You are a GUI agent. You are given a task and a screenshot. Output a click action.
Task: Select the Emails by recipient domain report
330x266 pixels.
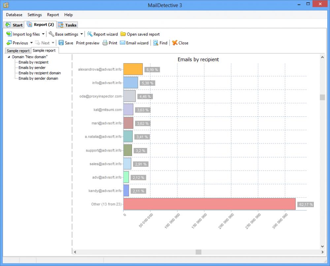click(39, 73)
